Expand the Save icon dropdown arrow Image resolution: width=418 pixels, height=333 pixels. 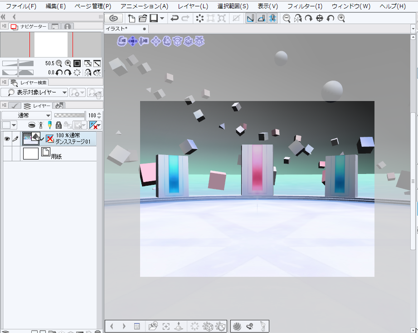pyautogui.click(x=162, y=18)
